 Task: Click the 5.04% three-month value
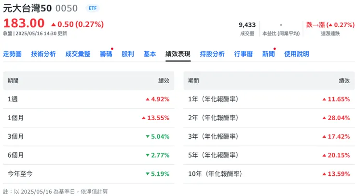(x=158, y=136)
